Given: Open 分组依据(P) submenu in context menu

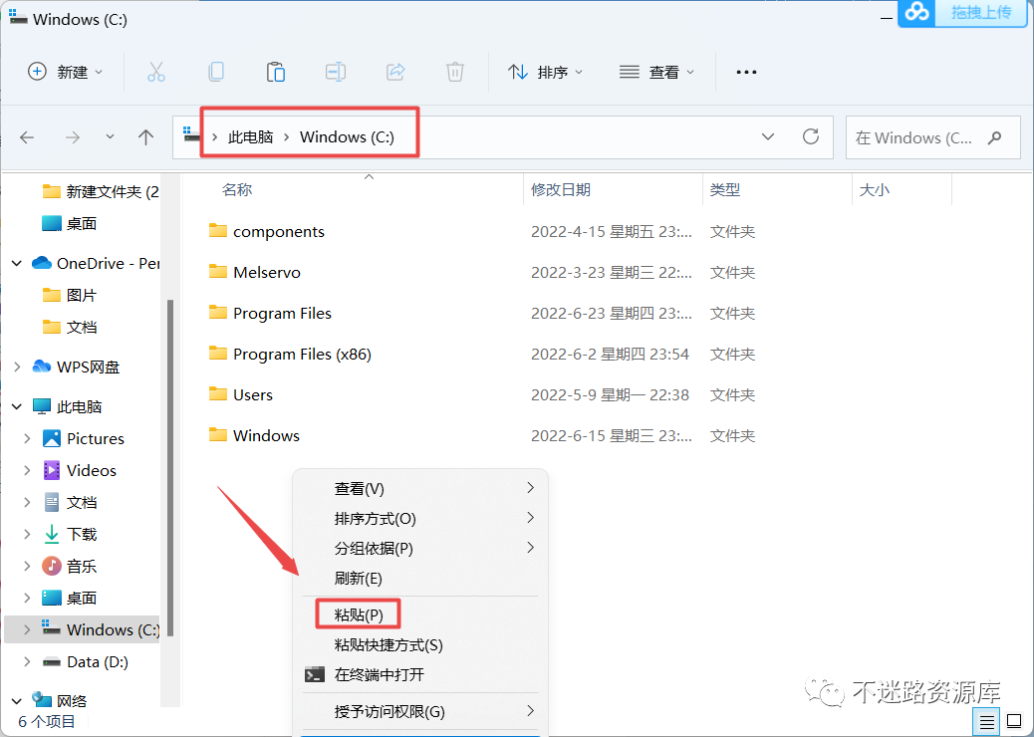Looking at the screenshot, I should tap(420, 548).
